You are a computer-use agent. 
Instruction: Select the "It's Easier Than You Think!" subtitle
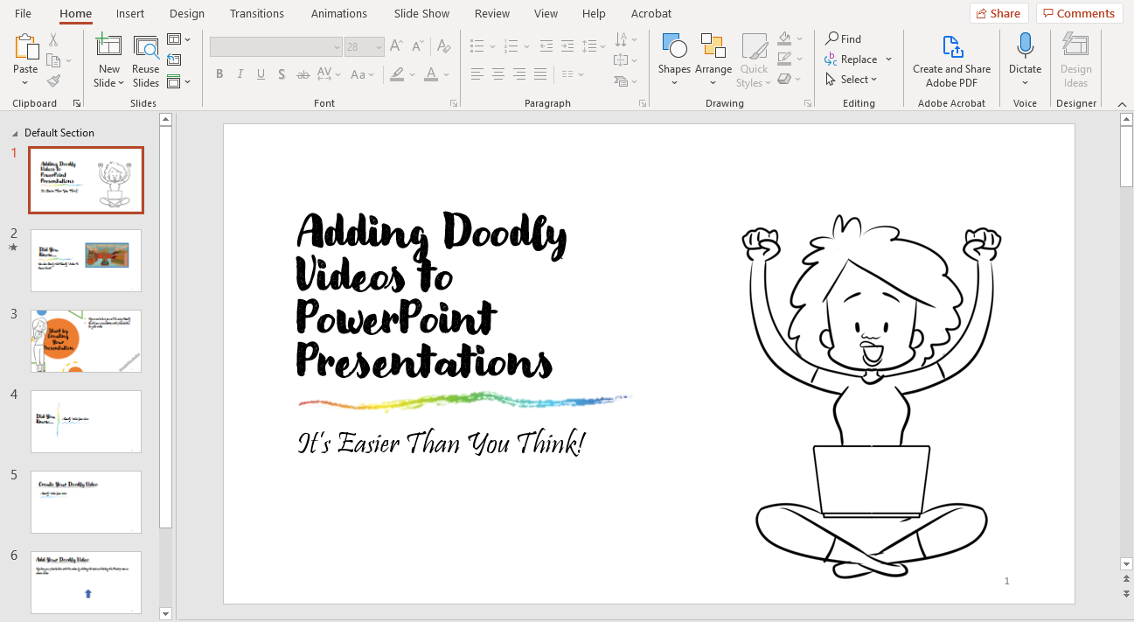[x=442, y=444]
